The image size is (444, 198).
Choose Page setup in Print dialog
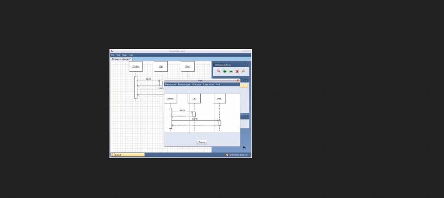(208, 84)
